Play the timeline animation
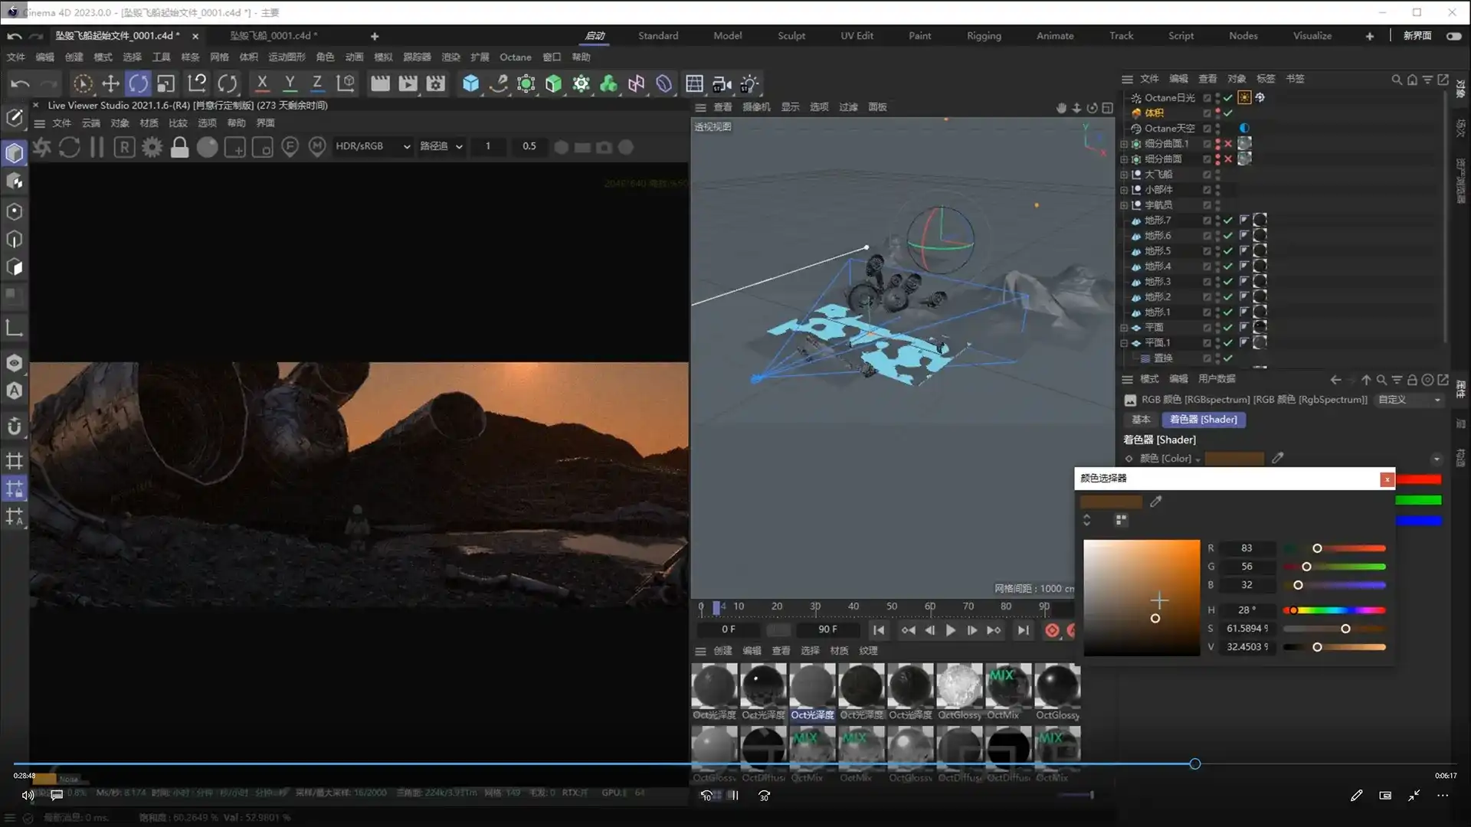The height and width of the screenshot is (827, 1471). coord(950,630)
